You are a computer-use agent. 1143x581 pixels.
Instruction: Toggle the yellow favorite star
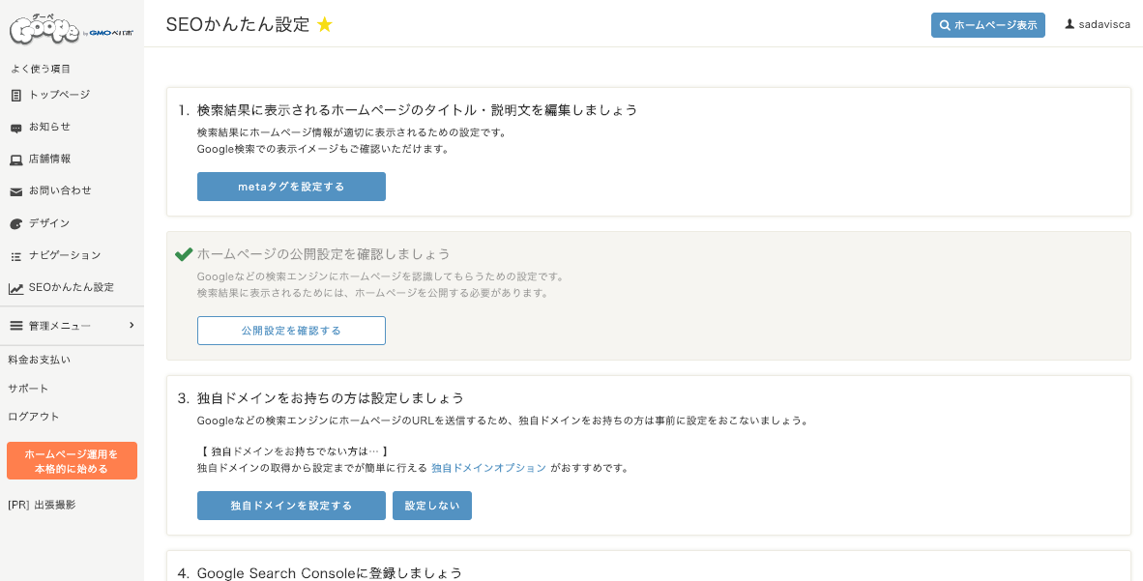pos(325,25)
